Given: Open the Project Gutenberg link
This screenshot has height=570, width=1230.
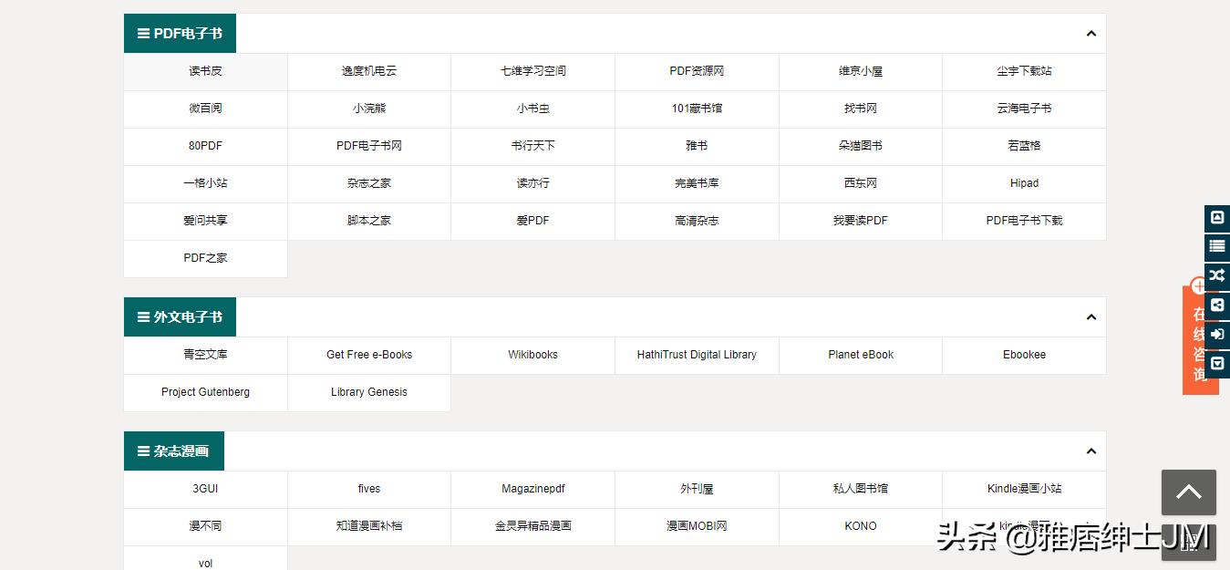Looking at the screenshot, I should coord(205,392).
